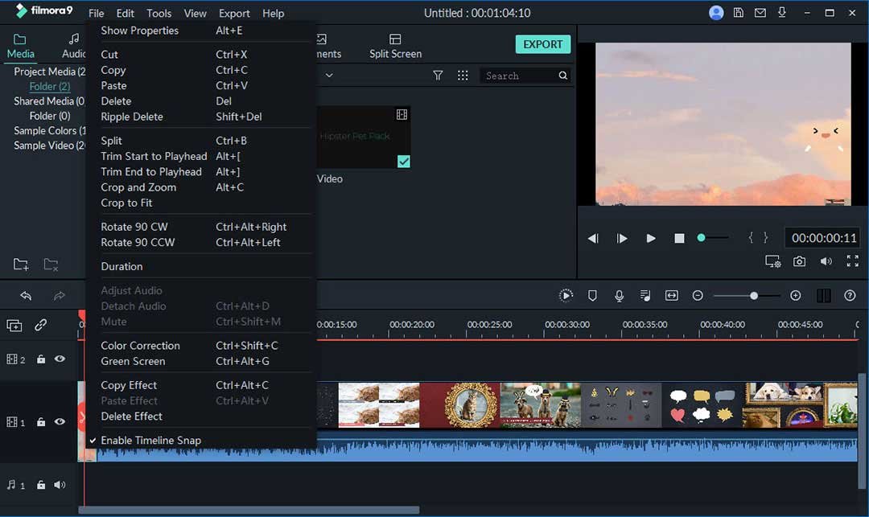Adjust the timeline zoom slider

point(754,296)
